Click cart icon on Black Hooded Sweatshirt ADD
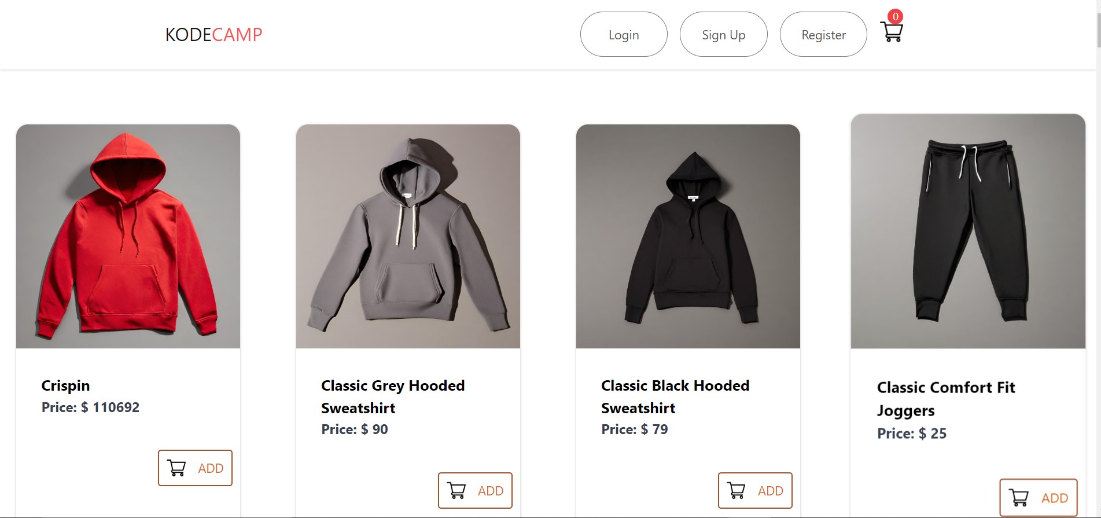1101x518 pixels. [737, 490]
